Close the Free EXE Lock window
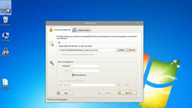 (x=141, y=23)
